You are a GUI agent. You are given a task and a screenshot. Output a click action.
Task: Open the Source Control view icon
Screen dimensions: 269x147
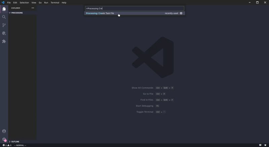click(x=4, y=25)
